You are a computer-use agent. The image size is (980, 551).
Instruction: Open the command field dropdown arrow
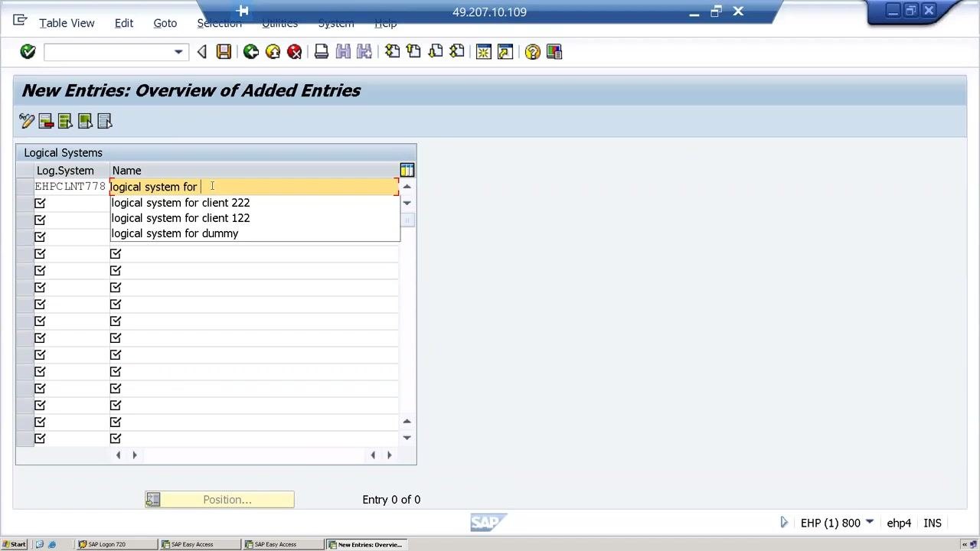point(178,52)
